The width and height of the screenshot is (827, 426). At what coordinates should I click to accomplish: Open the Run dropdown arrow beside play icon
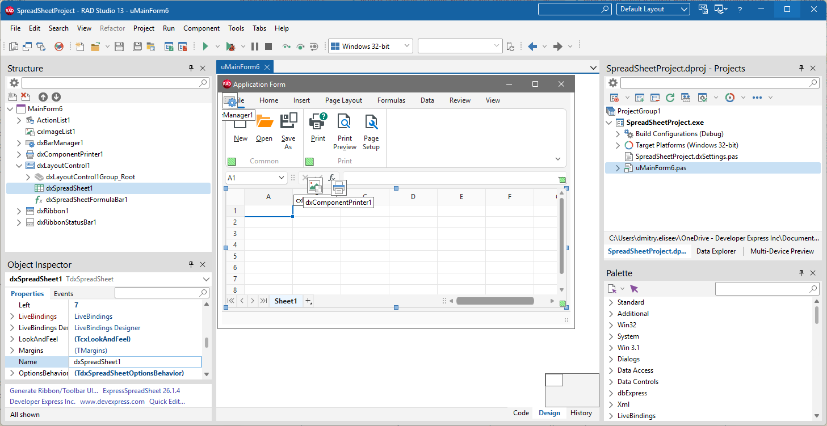(217, 47)
